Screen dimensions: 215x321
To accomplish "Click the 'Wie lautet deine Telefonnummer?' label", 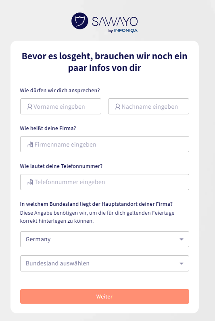I will [61, 166].
